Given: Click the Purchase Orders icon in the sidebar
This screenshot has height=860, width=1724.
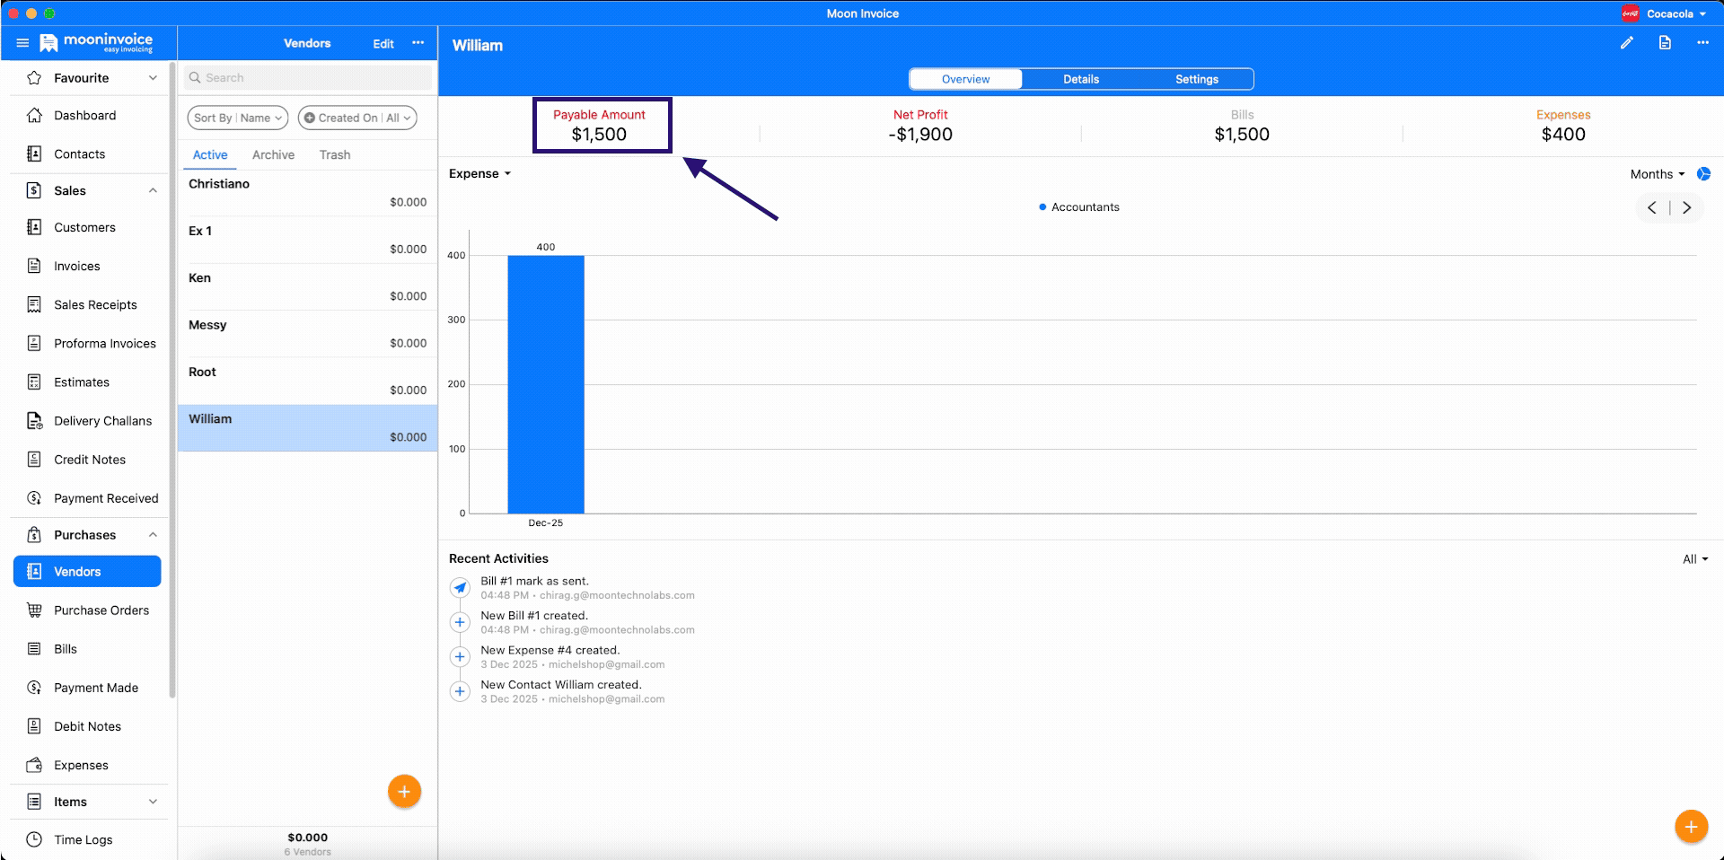Looking at the screenshot, I should [x=34, y=610].
